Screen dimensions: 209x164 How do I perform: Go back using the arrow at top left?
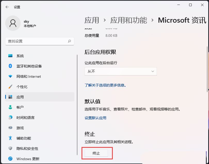coord(7,7)
